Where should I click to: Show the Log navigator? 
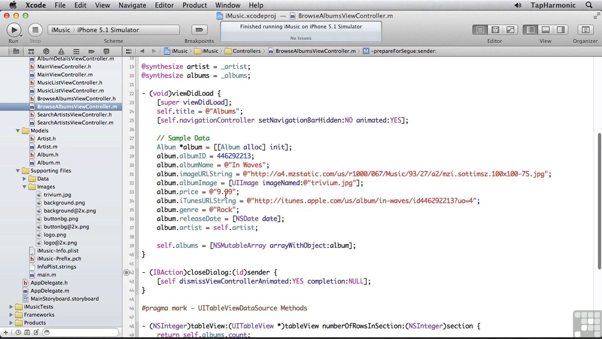point(106,51)
